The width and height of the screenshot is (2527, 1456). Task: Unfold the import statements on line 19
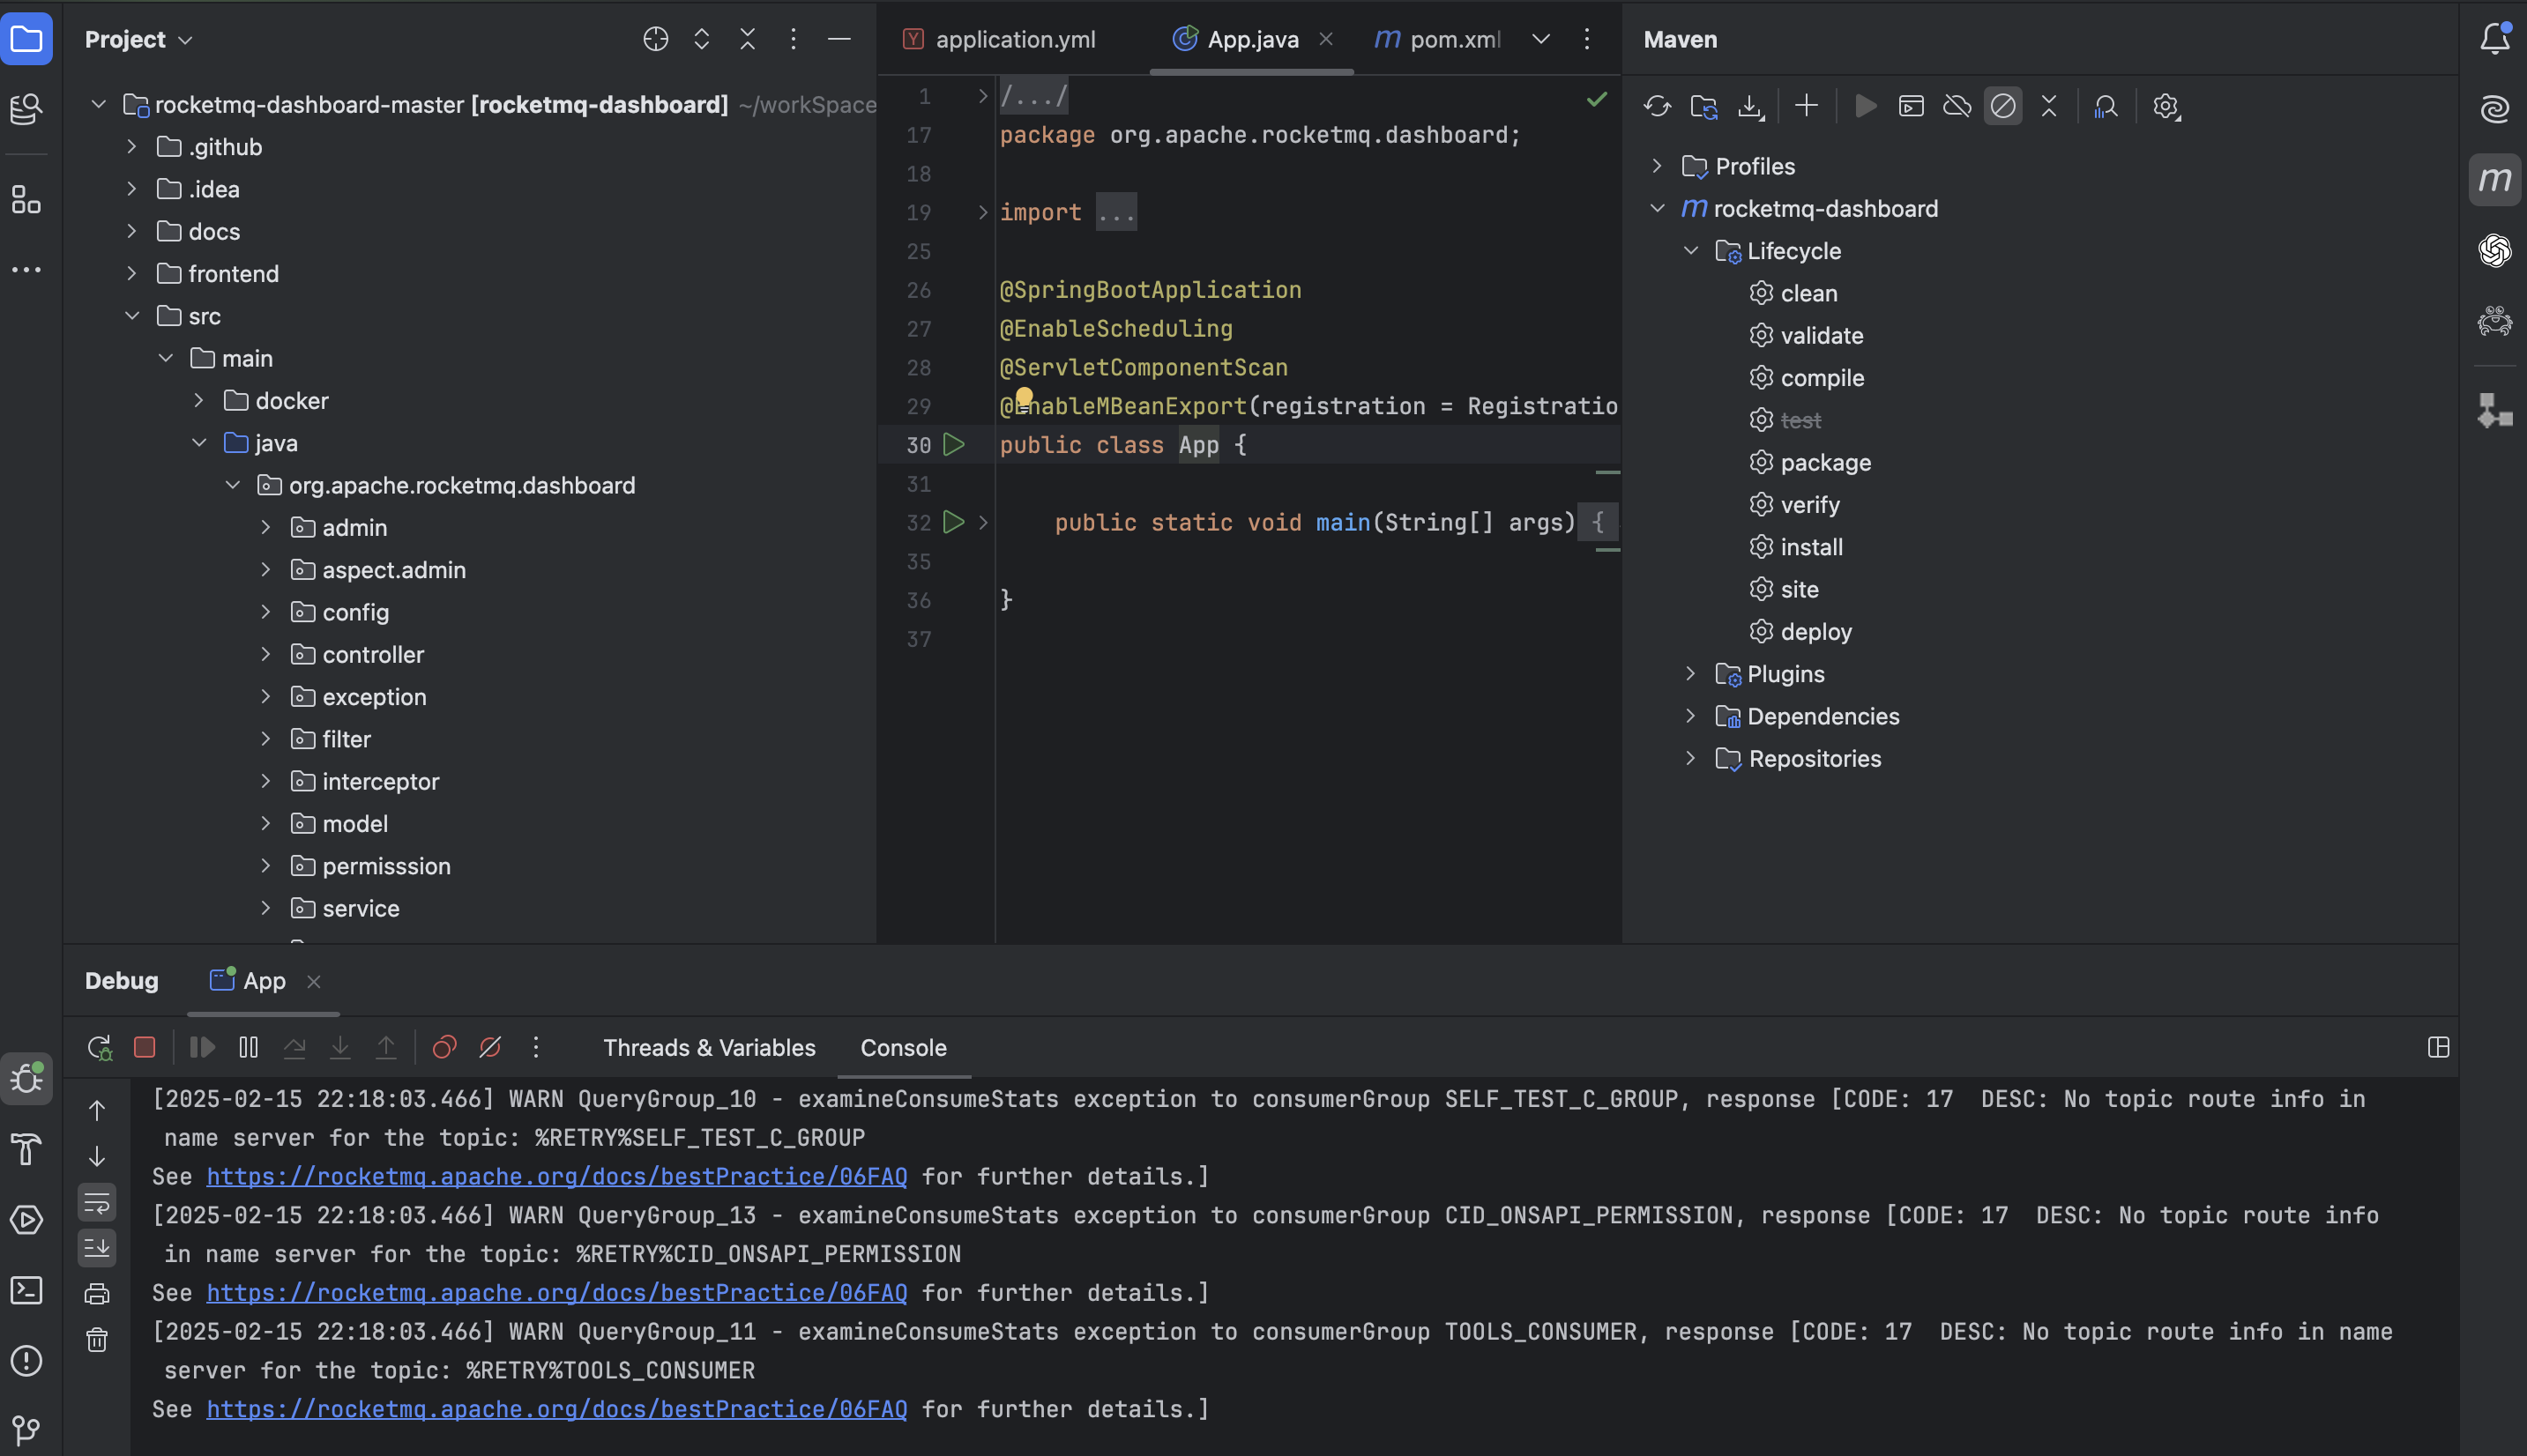point(982,212)
